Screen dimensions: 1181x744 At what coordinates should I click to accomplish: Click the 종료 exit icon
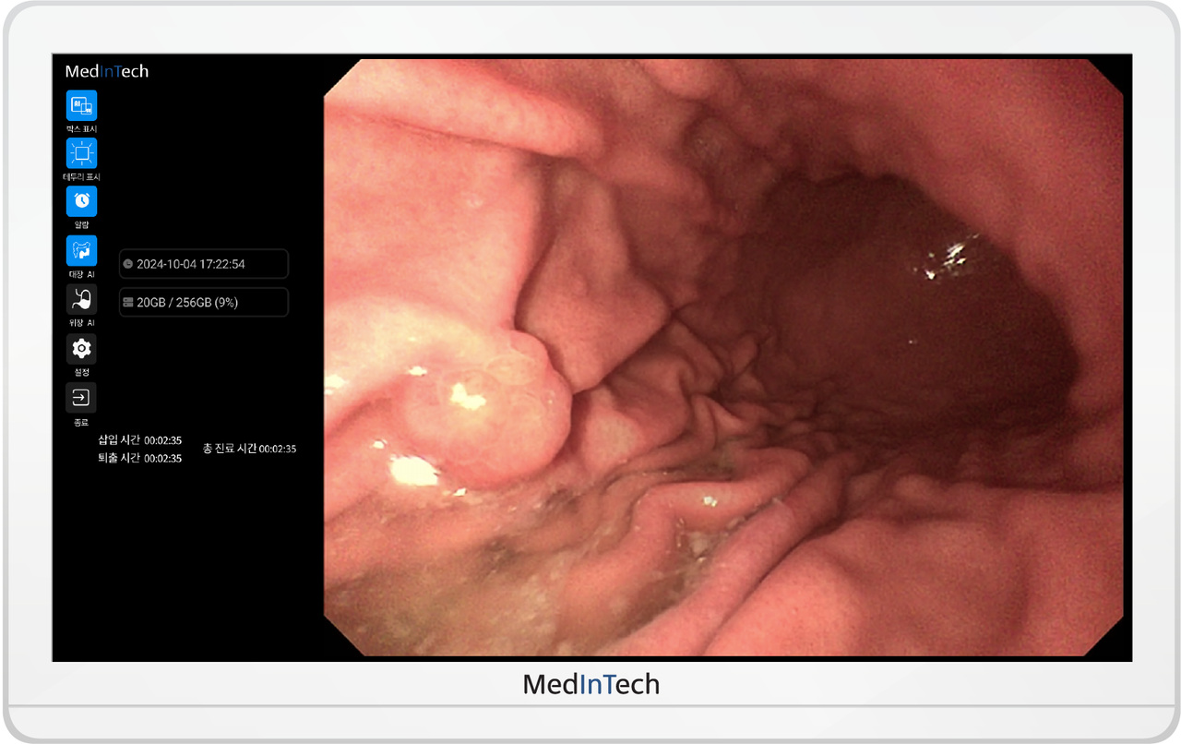tap(81, 398)
